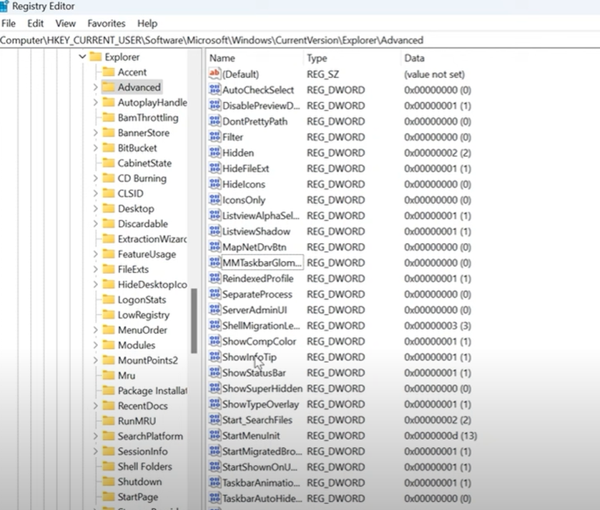Select the Shell Folders key
The width and height of the screenshot is (600, 510).
click(x=144, y=466)
